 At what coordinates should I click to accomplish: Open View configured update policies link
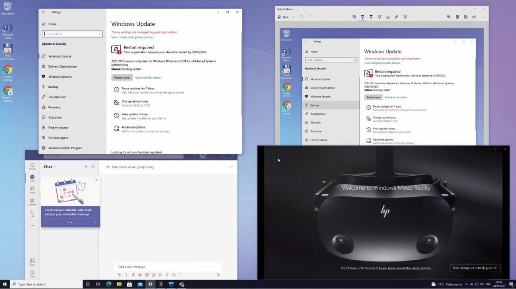click(x=132, y=37)
